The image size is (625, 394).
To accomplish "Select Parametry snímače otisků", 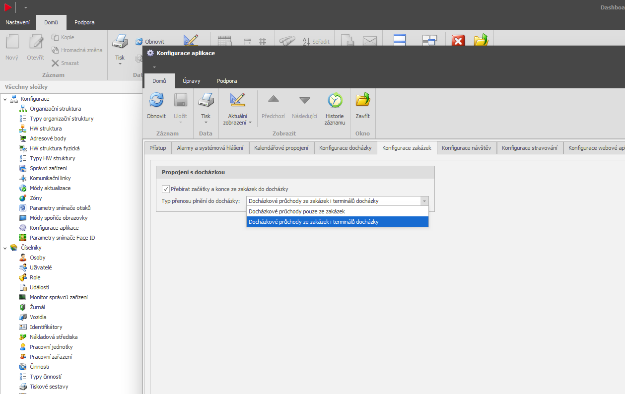I will 60,208.
